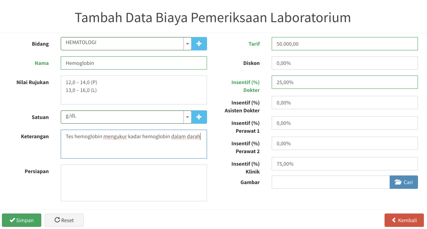This screenshot has height=229, width=427.
Task: Expand the Satuan dropdown arrow
Action: pos(187,117)
